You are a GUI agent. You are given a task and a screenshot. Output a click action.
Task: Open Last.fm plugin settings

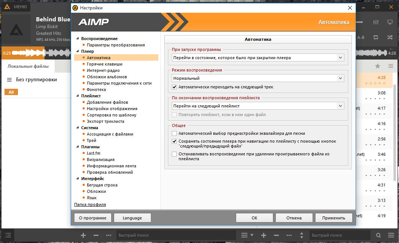point(94,153)
